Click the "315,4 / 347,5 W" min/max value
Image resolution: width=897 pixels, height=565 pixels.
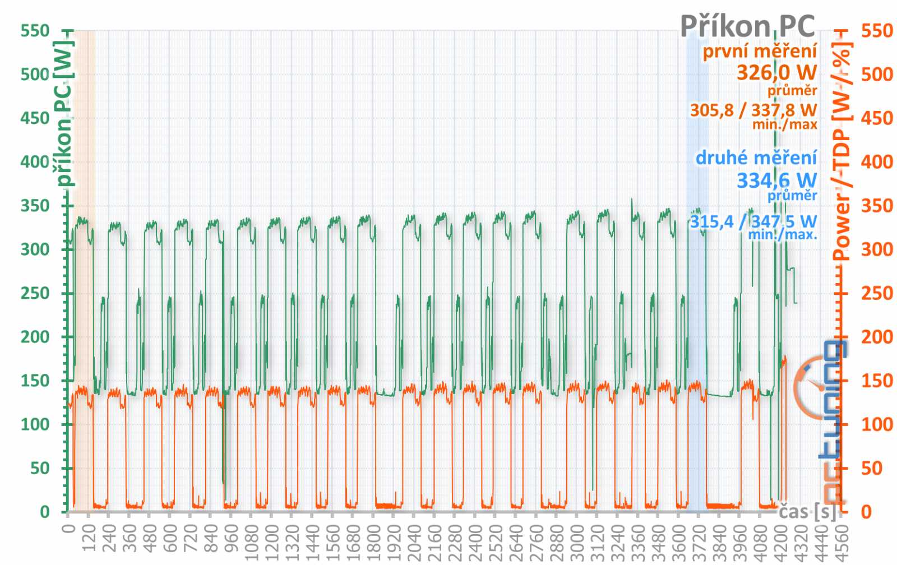[753, 221]
